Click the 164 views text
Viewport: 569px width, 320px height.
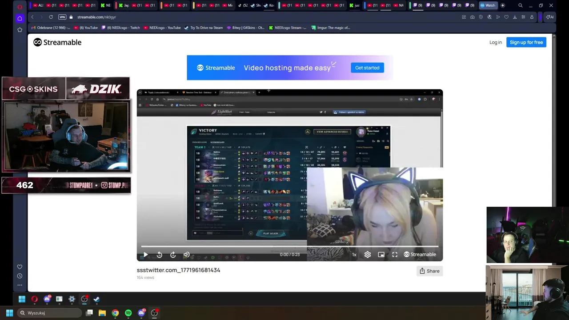tap(145, 277)
